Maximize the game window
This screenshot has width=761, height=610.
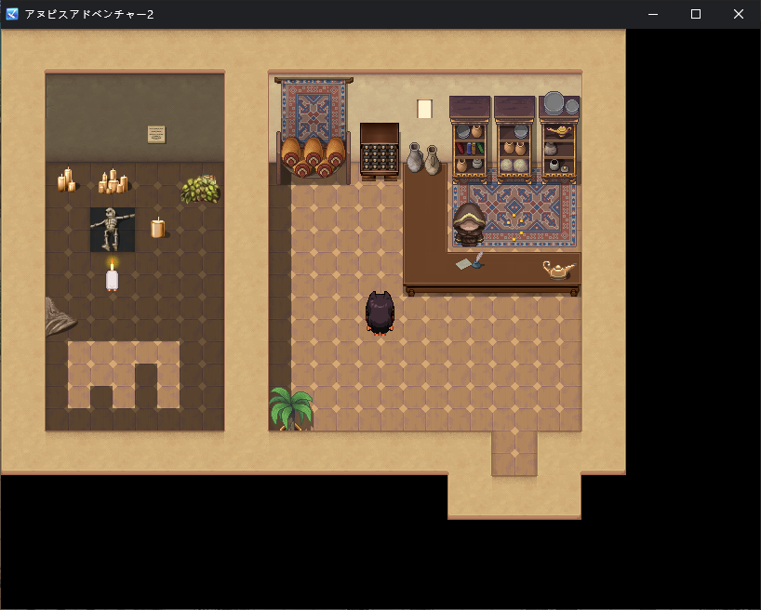[x=696, y=14]
